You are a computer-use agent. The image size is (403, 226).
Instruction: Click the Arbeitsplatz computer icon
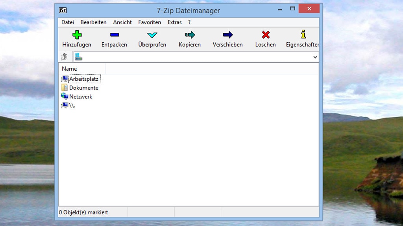65,78
